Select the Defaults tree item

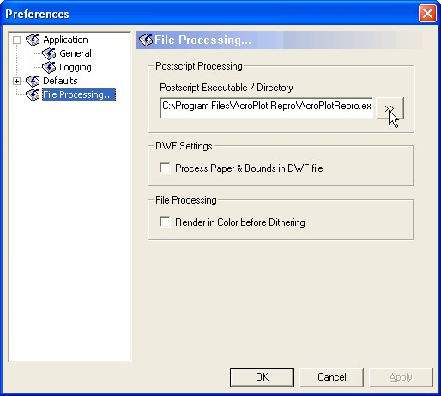[60, 81]
